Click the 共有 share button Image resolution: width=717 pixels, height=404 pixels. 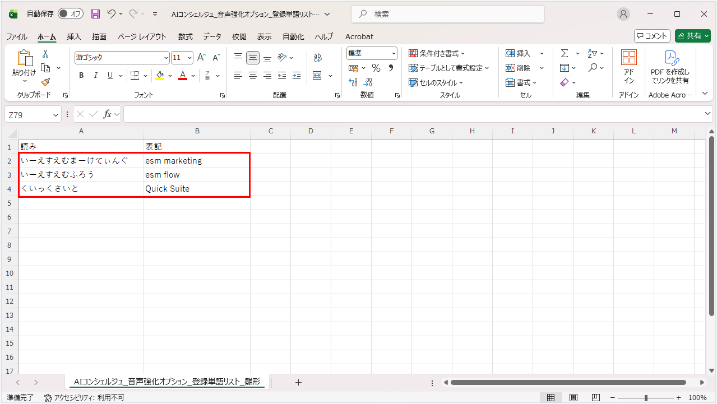[692, 36]
